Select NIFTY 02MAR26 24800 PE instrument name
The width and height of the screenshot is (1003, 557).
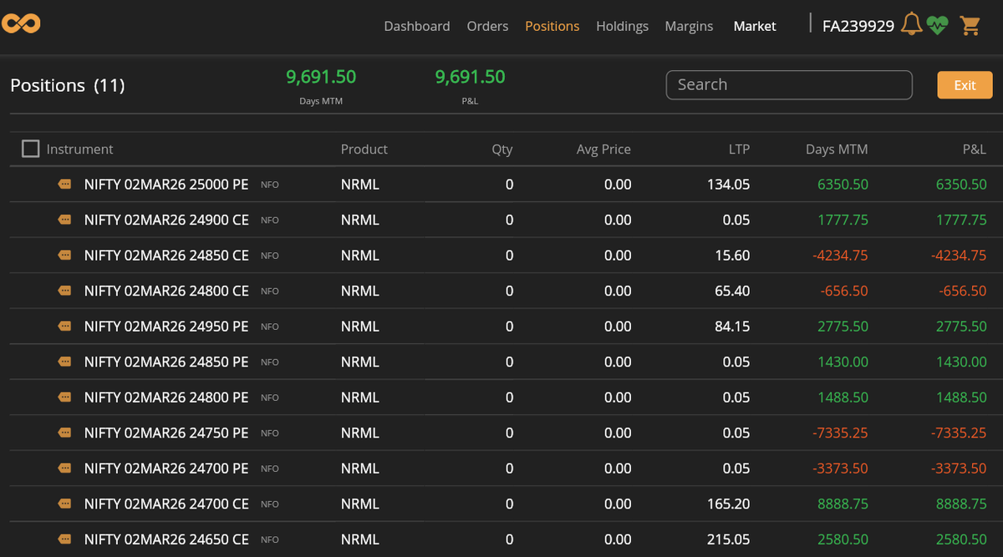pyautogui.click(x=166, y=397)
